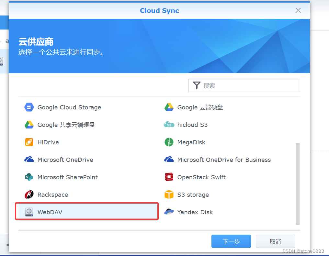Click the red OpenStack Swift icon
The image size is (329, 256).
pos(169,177)
